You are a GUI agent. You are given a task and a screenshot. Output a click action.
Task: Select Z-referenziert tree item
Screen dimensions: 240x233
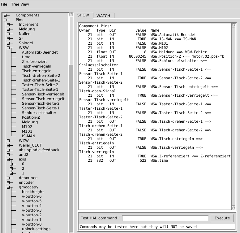pyautogui.click(x=34, y=62)
